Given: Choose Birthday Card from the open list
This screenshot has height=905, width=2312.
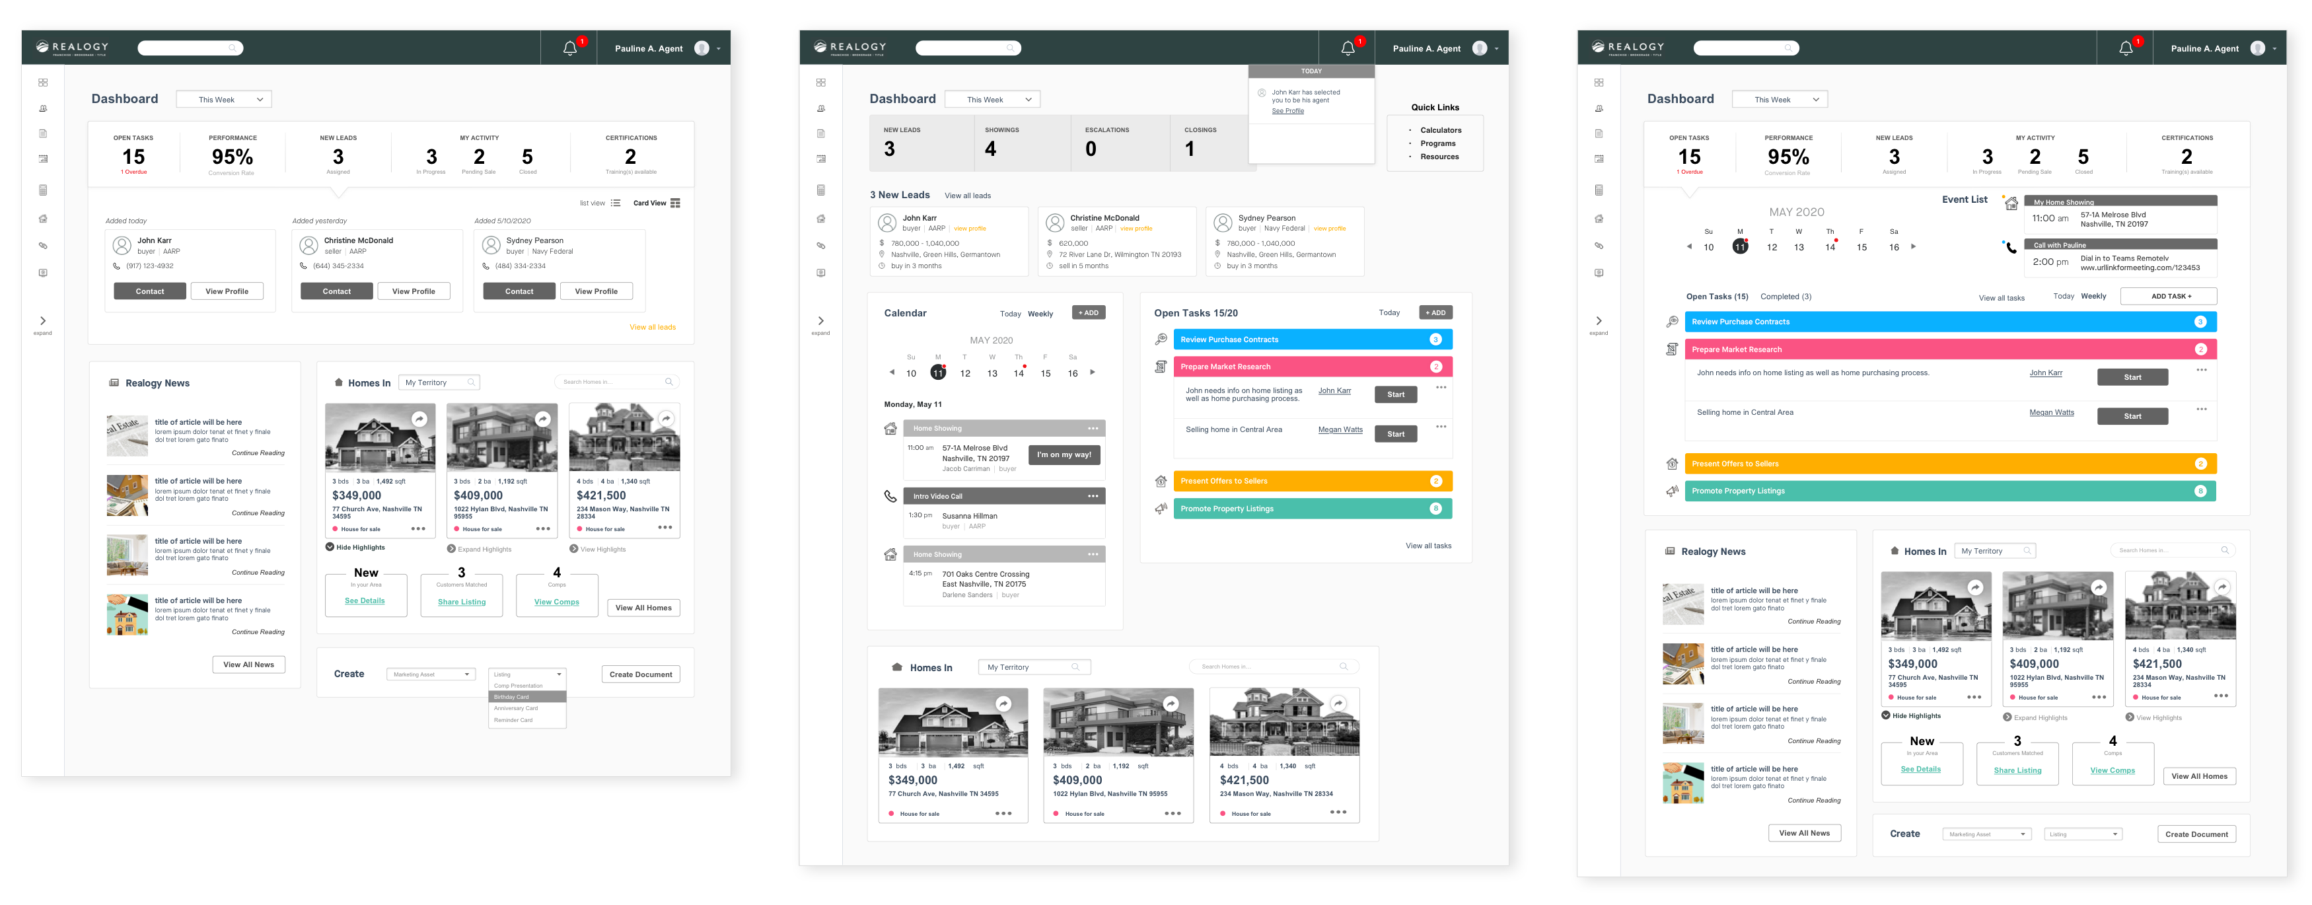Looking at the screenshot, I should coord(527,697).
